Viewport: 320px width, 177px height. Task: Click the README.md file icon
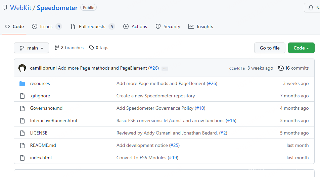[22, 146]
